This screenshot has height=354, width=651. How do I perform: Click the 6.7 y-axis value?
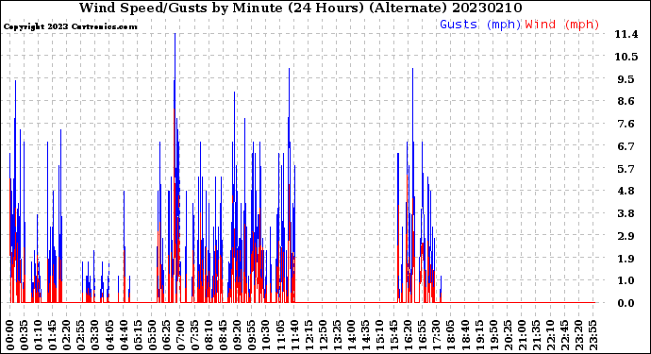(x=626, y=146)
